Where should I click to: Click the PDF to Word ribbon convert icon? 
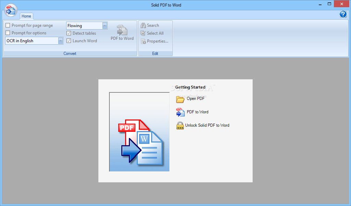coord(122,30)
